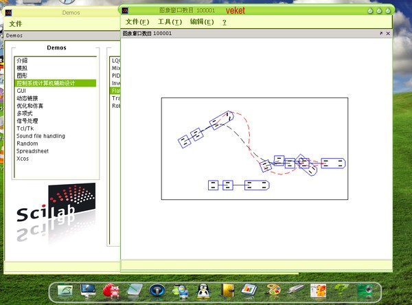Select the Mix entry in the second demo list

[x=115, y=69]
